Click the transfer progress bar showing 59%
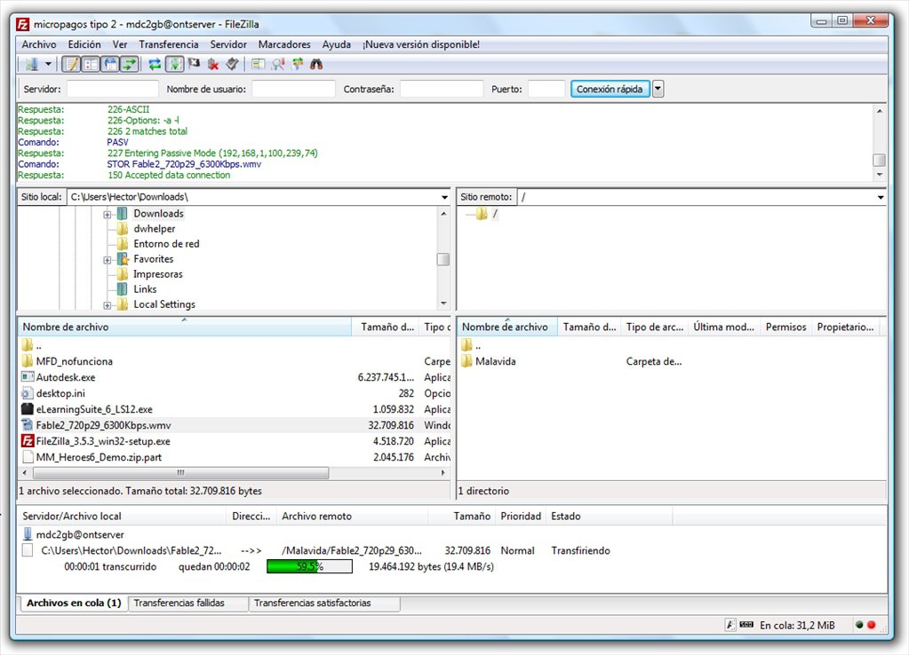This screenshot has height=655, width=909. [308, 566]
